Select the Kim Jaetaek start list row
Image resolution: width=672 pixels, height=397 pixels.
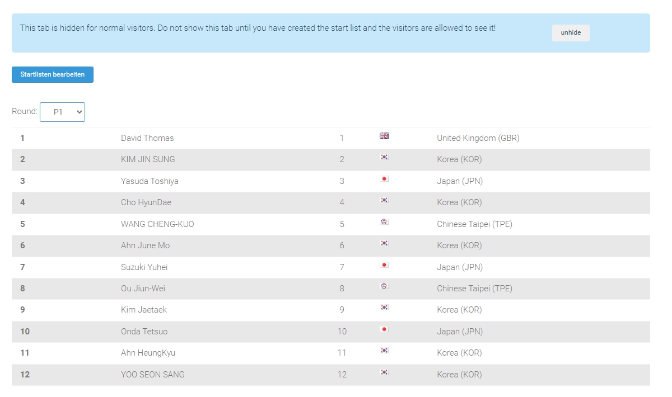click(x=330, y=310)
